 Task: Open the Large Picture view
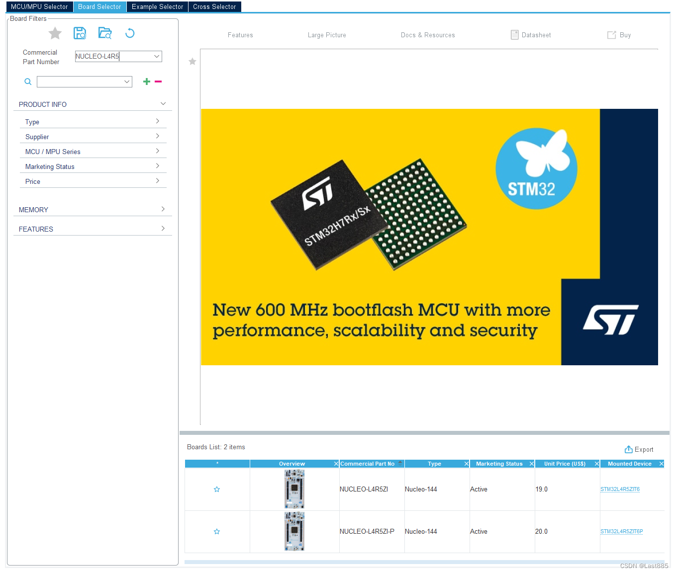click(x=327, y=35)
